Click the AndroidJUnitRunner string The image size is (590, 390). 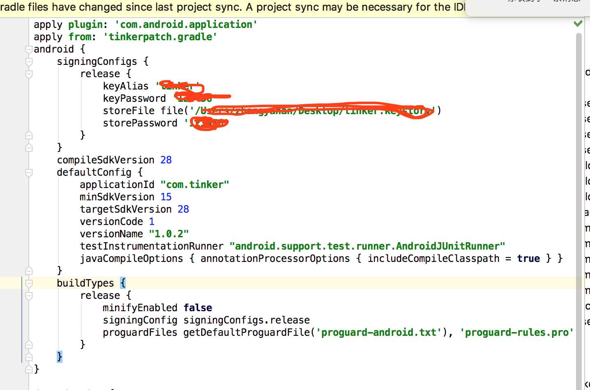[x=367, y=246]
